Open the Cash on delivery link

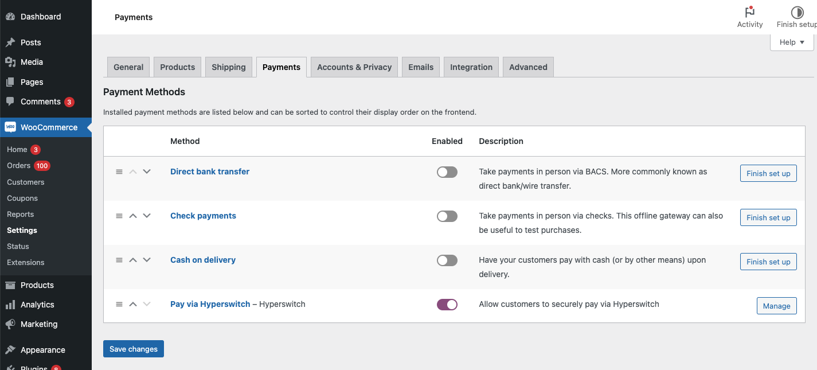tap(203, 260)
